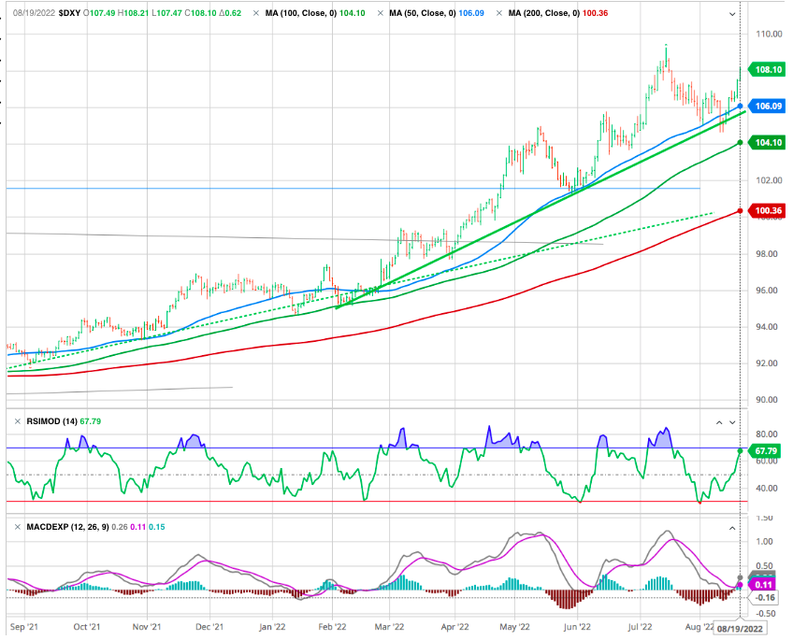Click the Feb '22 time axis label
Image resolution: width=793 pixels, height=640 pixels.
coord(332,627)
